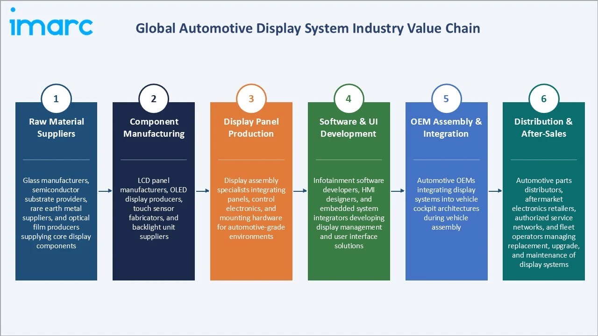The image size is (598, 336).
Task: Select the step 3 number circle
Action: click(x=251, y=99)
